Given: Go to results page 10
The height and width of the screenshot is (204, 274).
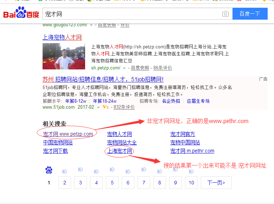Looking at the screenshot, I should tap(191, 183).
